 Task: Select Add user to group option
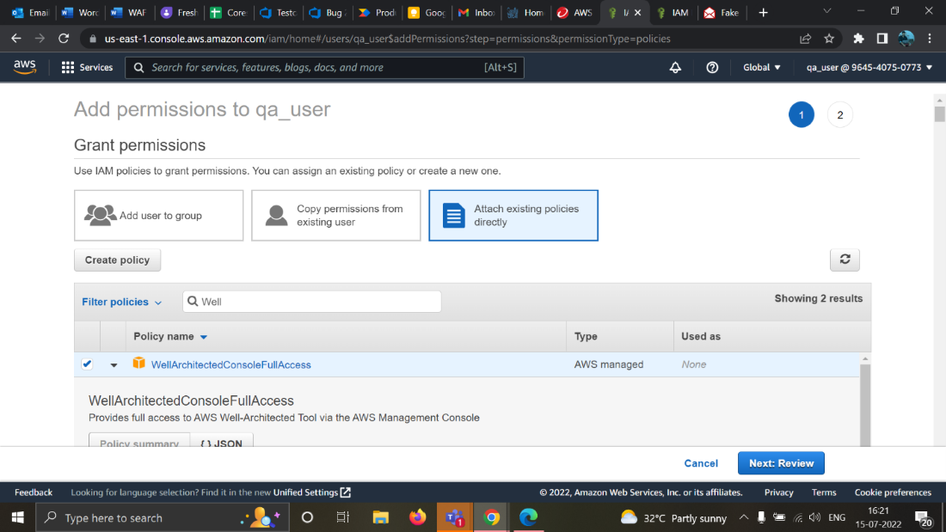pos(159,216)
